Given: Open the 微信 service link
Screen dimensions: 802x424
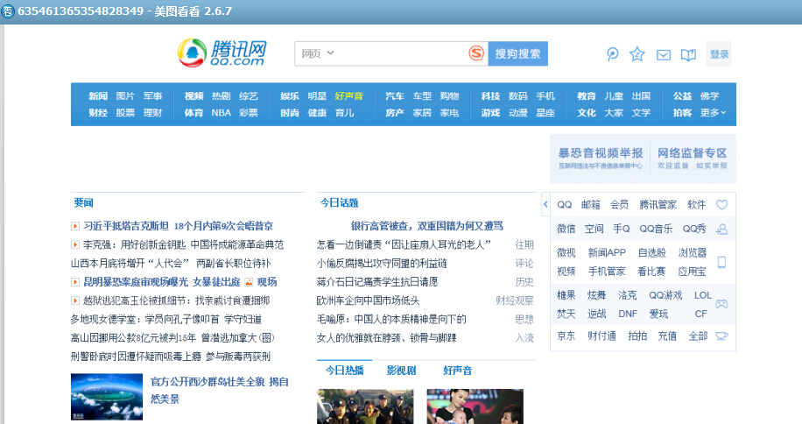Looking at the screenshot, I should 566,229.
